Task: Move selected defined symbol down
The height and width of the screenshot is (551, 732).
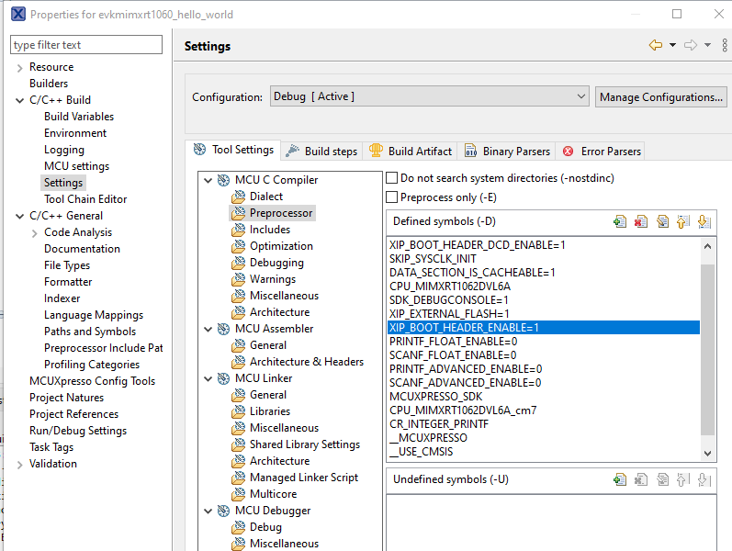Action: point(704,221)
